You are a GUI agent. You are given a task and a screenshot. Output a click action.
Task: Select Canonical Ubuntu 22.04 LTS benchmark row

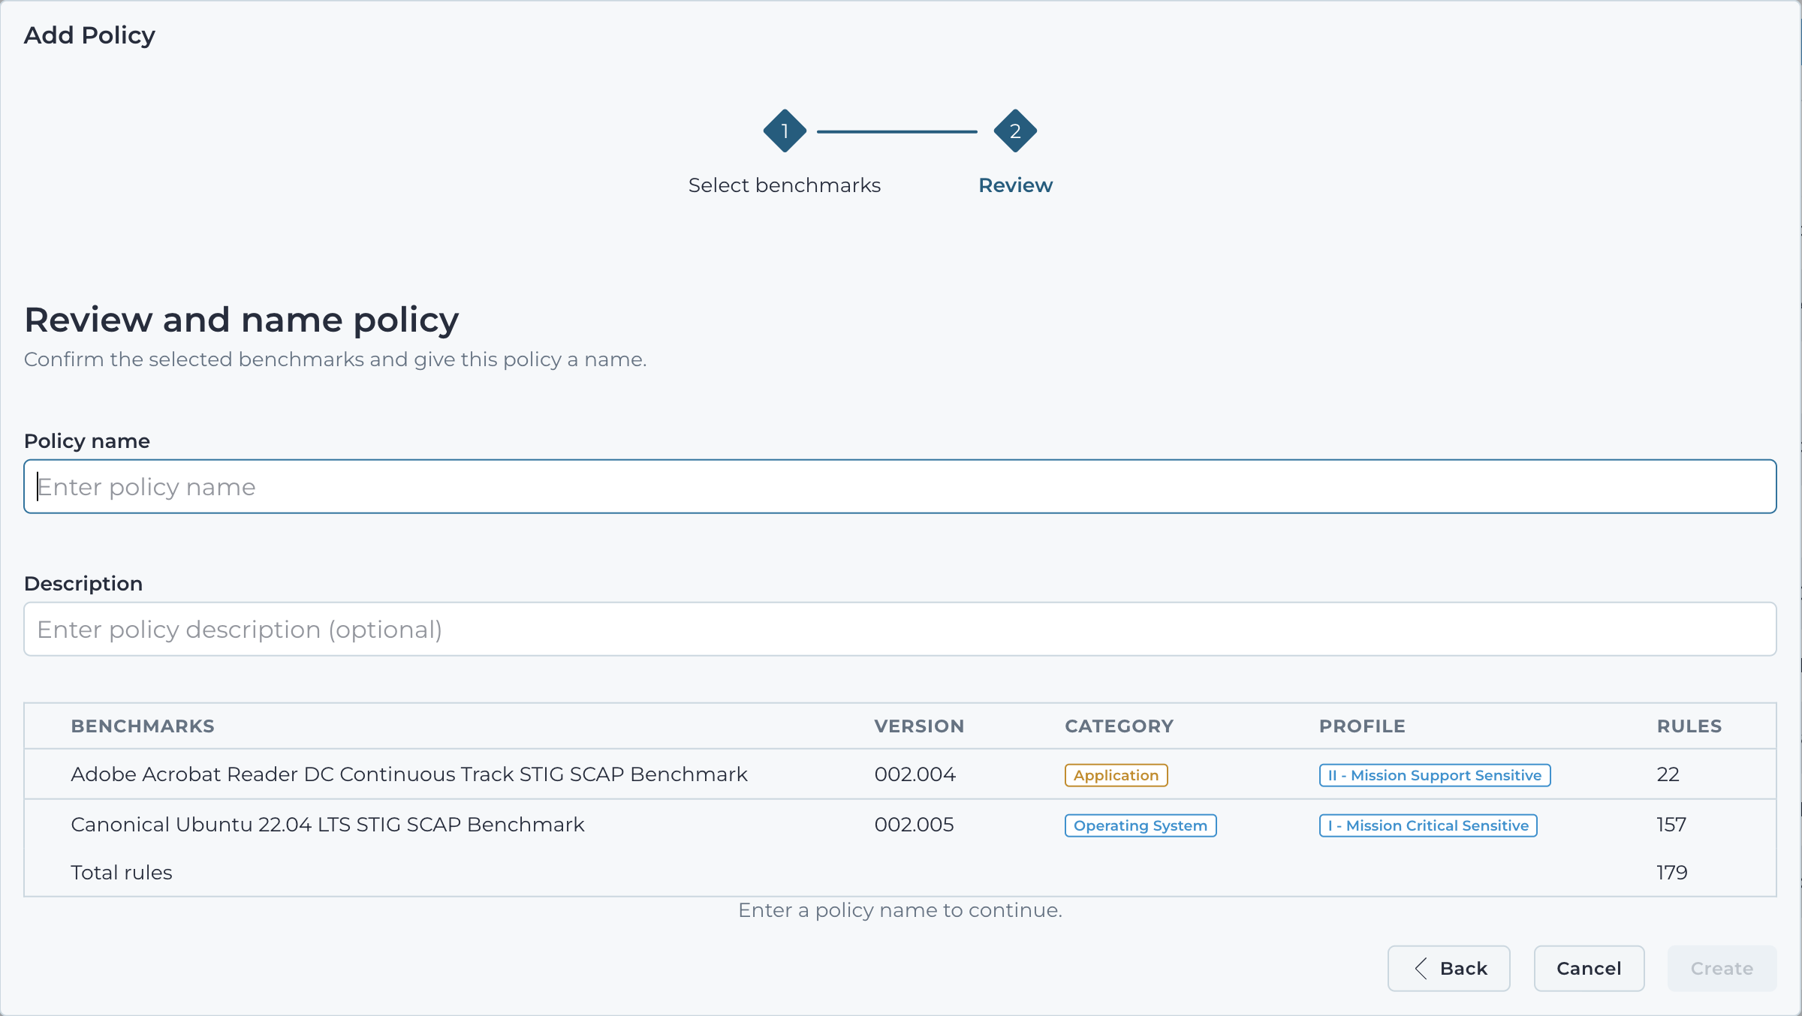coord(899,824)
